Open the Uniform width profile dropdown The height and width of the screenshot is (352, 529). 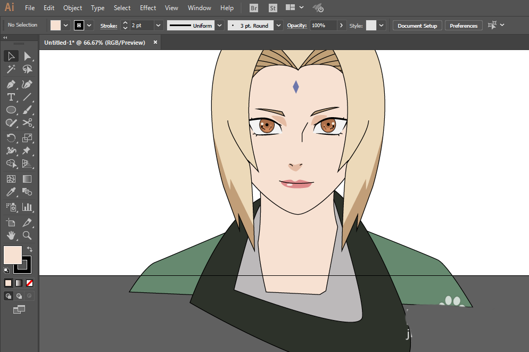pos(220,26)
